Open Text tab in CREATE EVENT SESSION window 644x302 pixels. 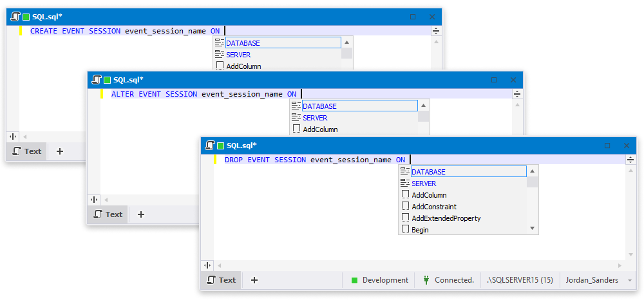[26, 151]
